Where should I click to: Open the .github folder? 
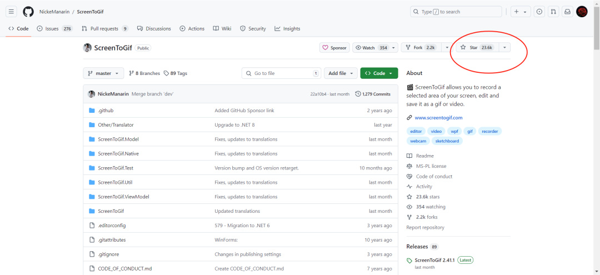point(106,111)
